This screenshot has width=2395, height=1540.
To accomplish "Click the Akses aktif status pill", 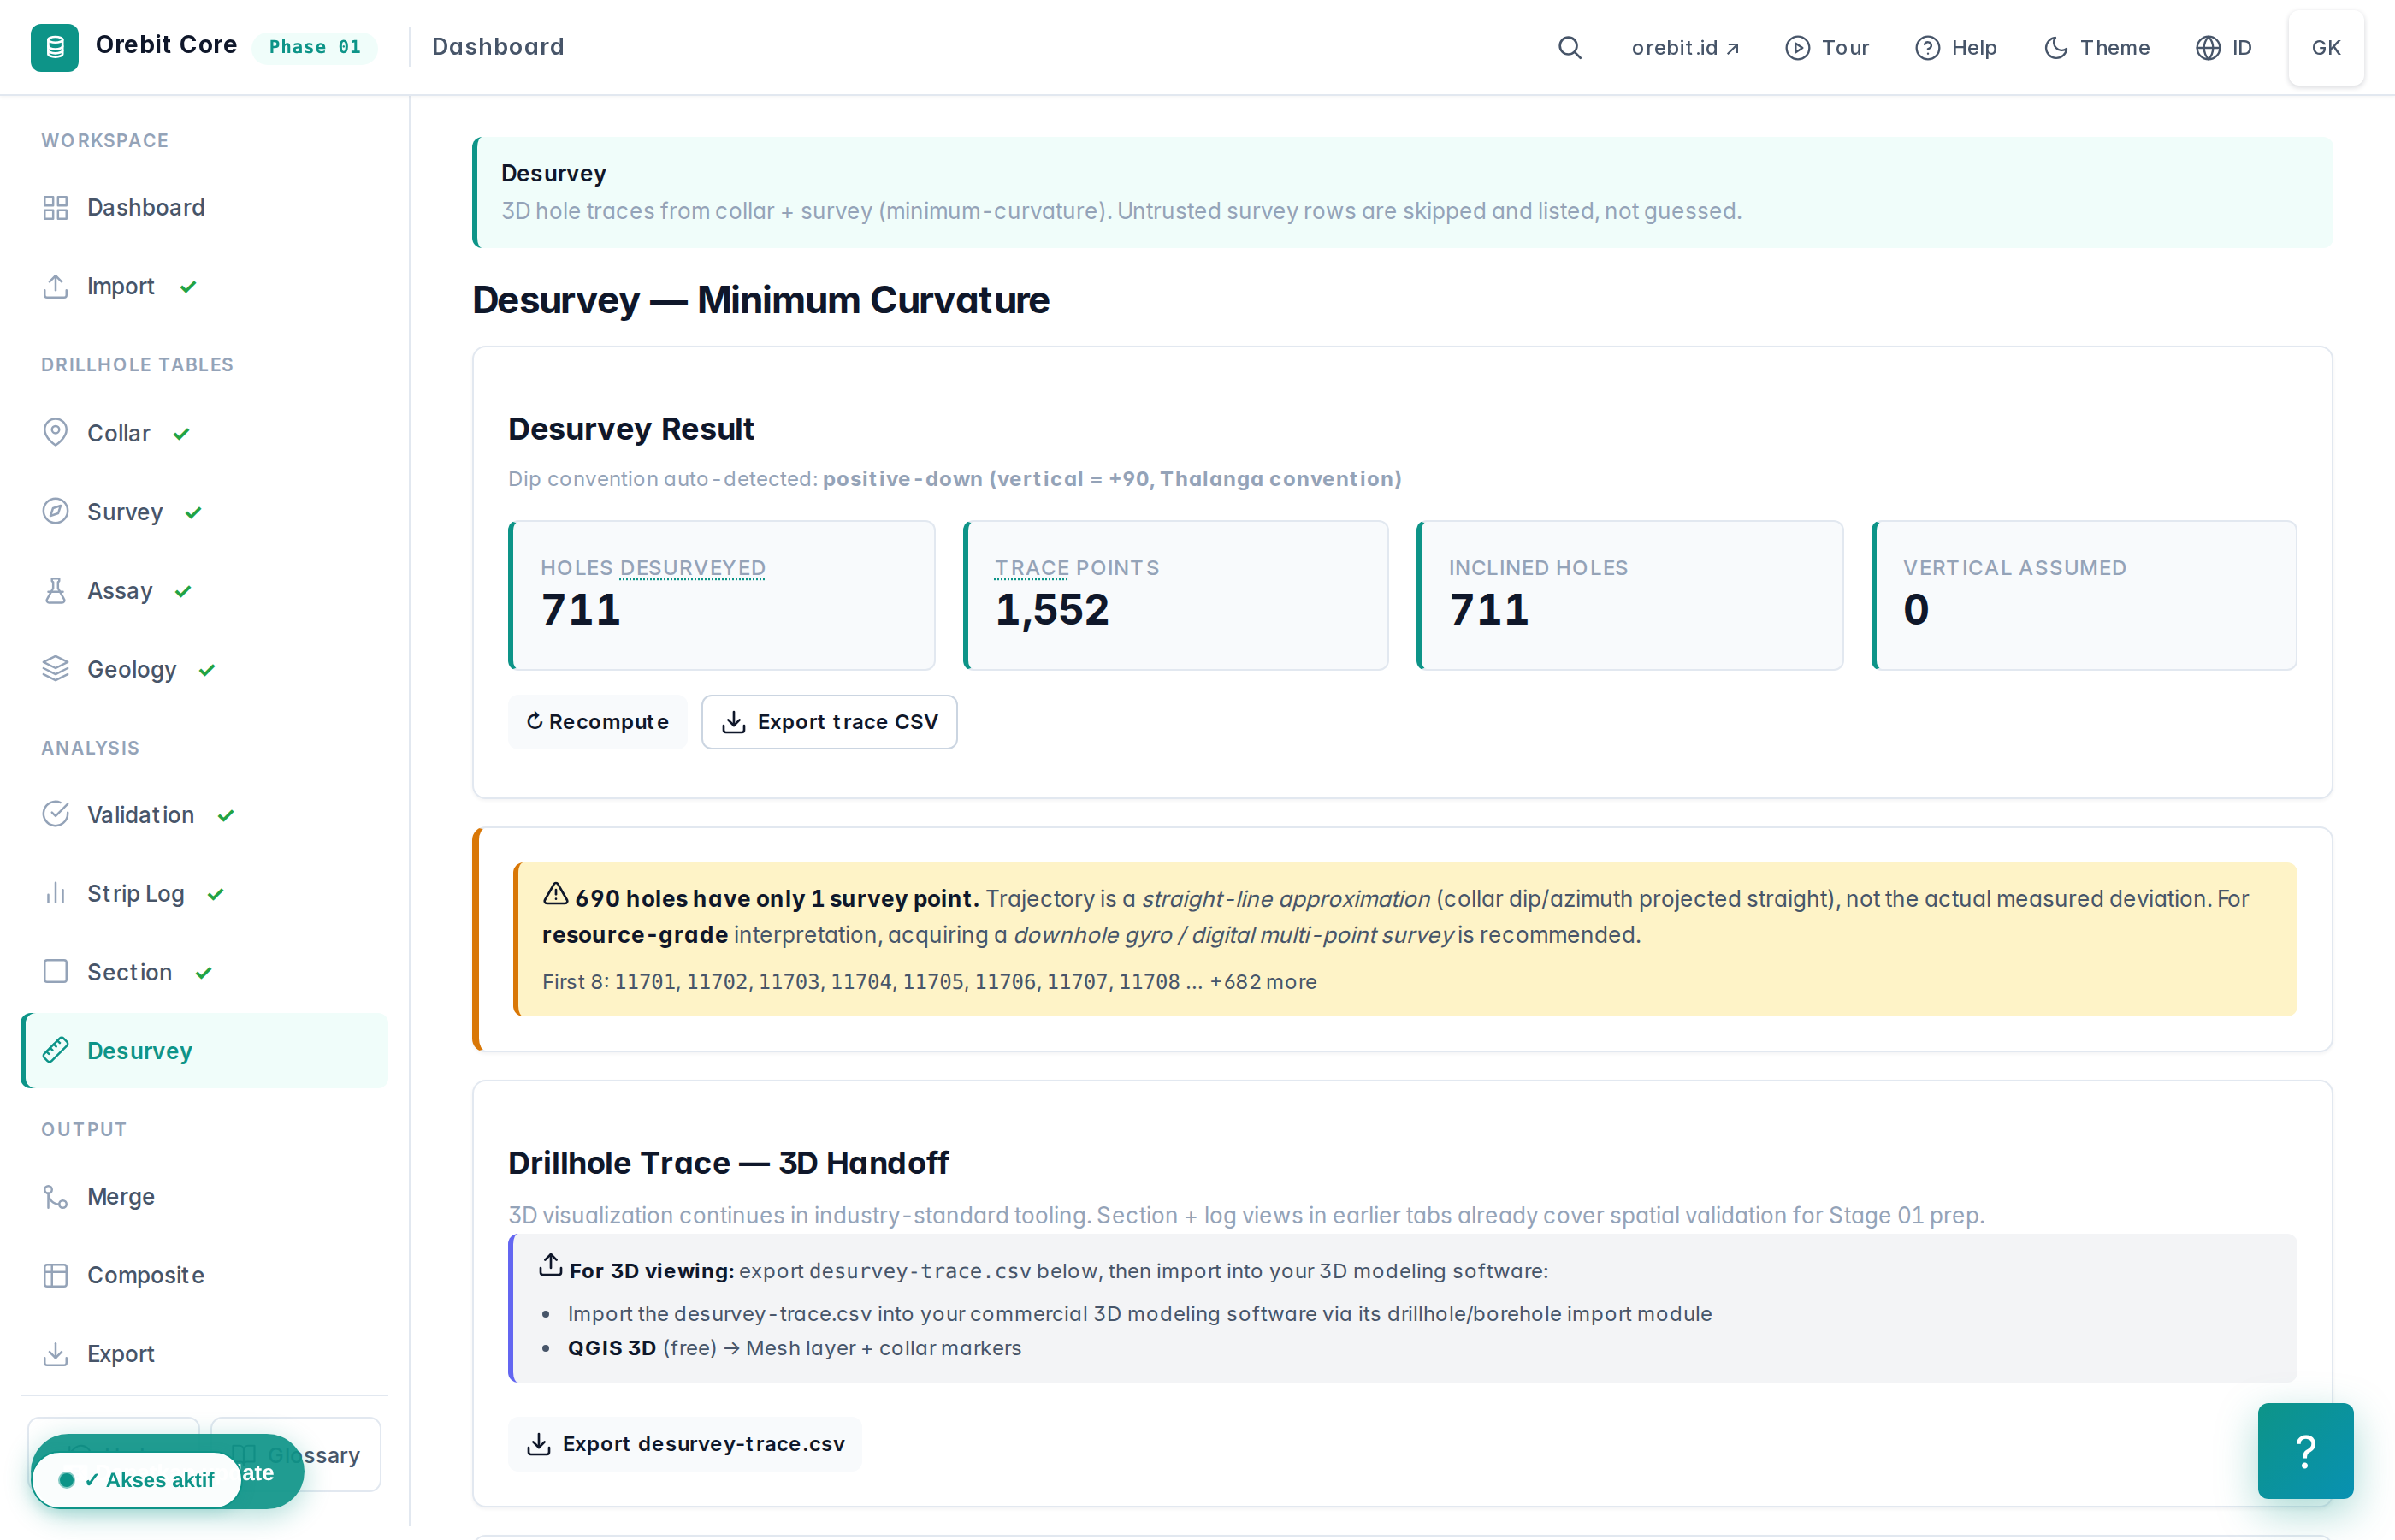I will tap(137, 1480).
